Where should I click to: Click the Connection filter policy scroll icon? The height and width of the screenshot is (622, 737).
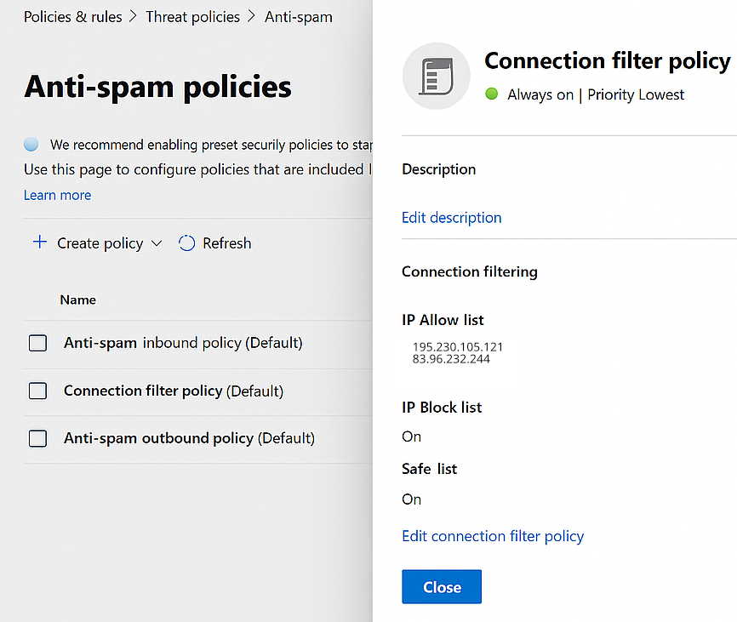tap(437, 76)
